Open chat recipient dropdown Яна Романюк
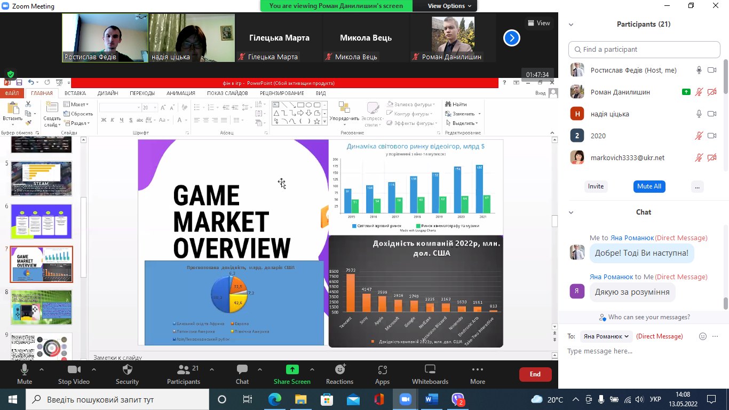 (x=607, y=336)
